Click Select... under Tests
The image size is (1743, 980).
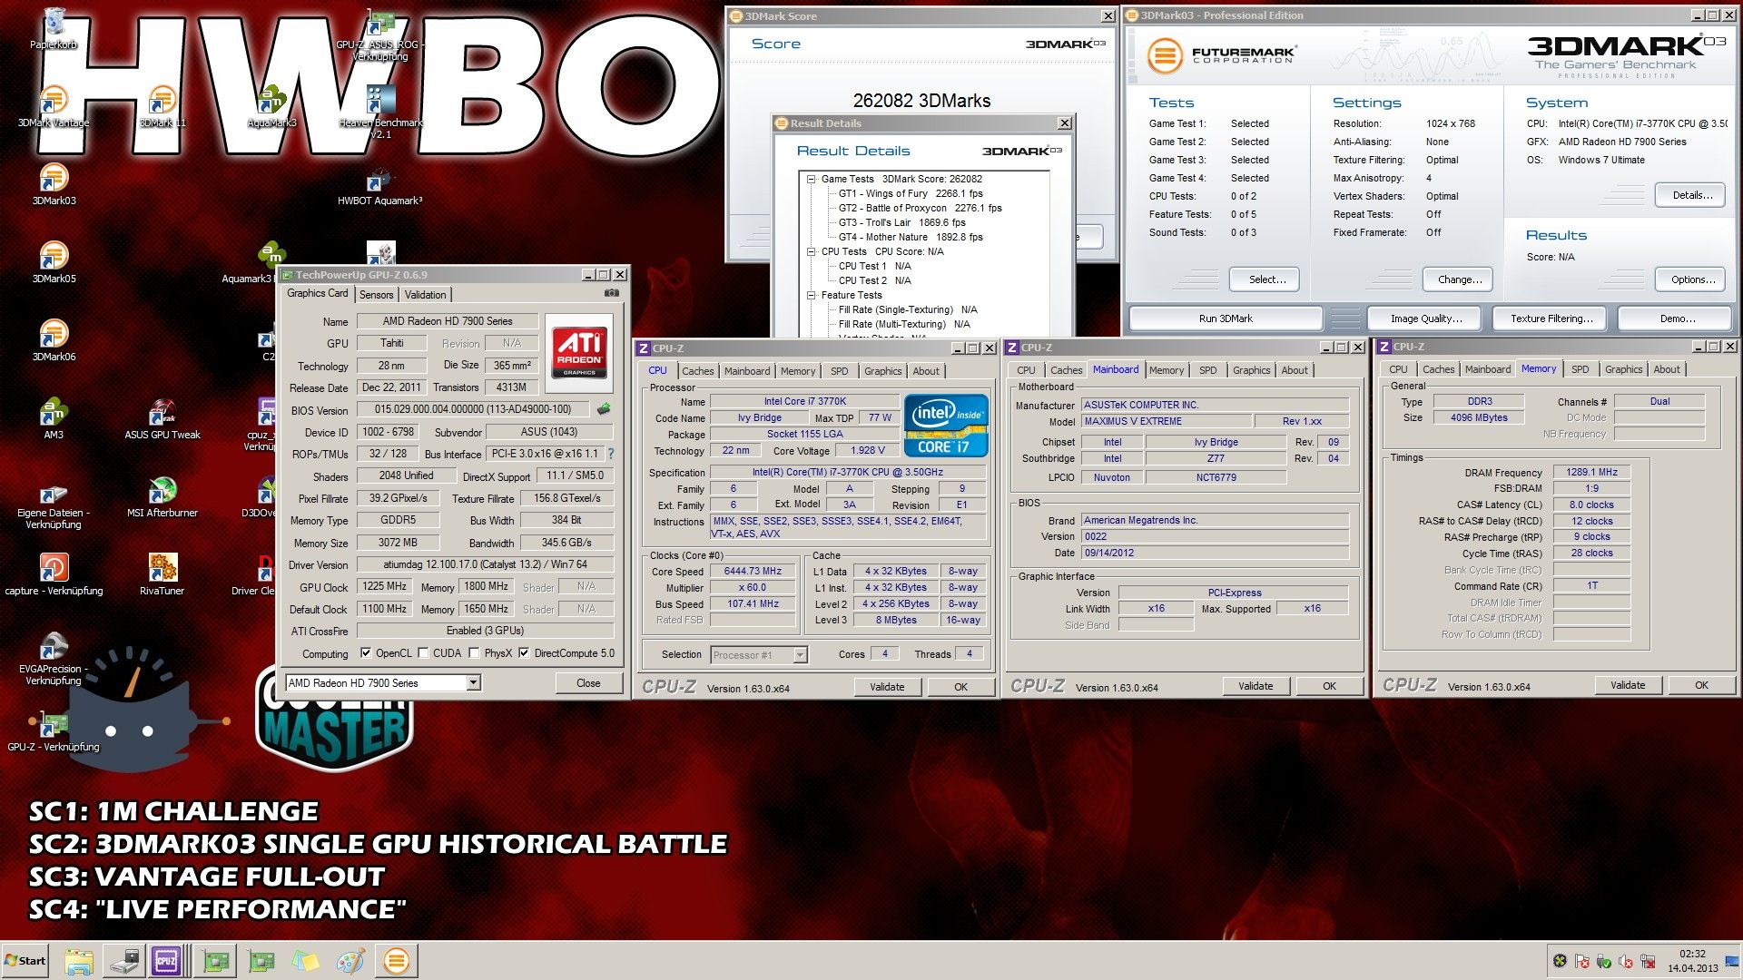click(1266, 279)
